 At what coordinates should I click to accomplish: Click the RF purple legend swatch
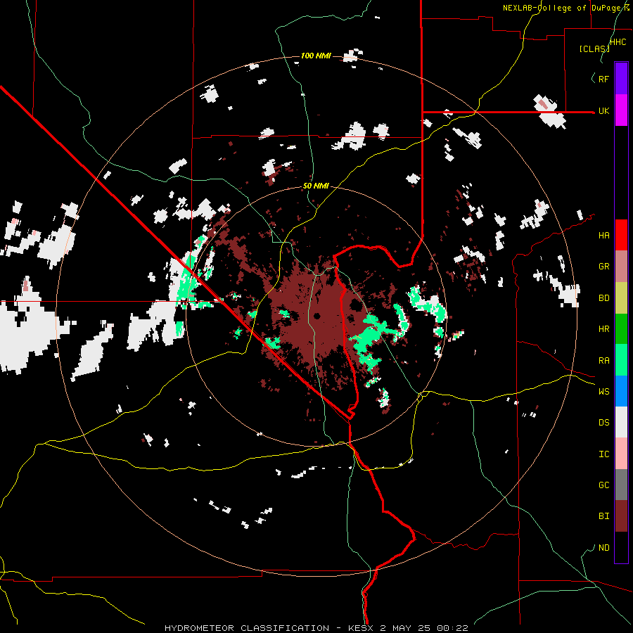click(x=621, y=79)
